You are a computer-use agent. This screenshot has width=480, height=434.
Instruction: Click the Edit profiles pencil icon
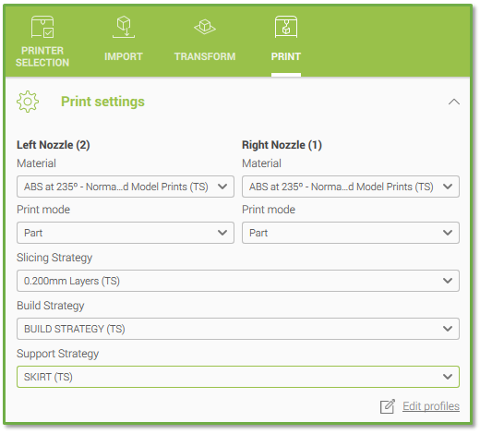(x=388, y=406)
